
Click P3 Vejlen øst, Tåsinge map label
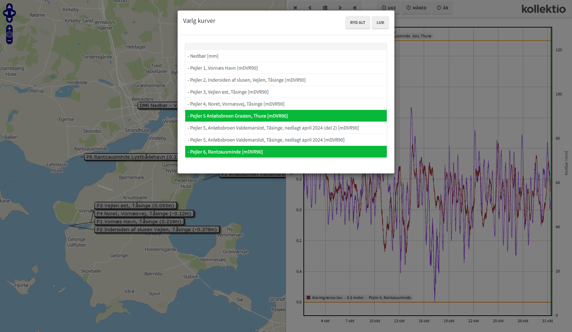135,205
